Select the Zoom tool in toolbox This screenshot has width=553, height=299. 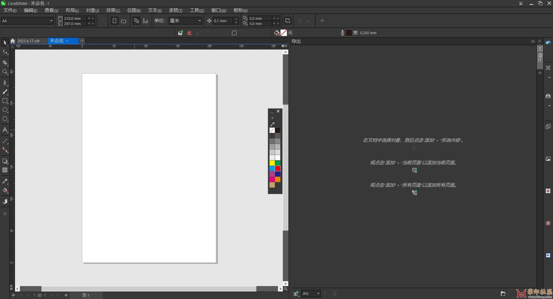point(5,72)
